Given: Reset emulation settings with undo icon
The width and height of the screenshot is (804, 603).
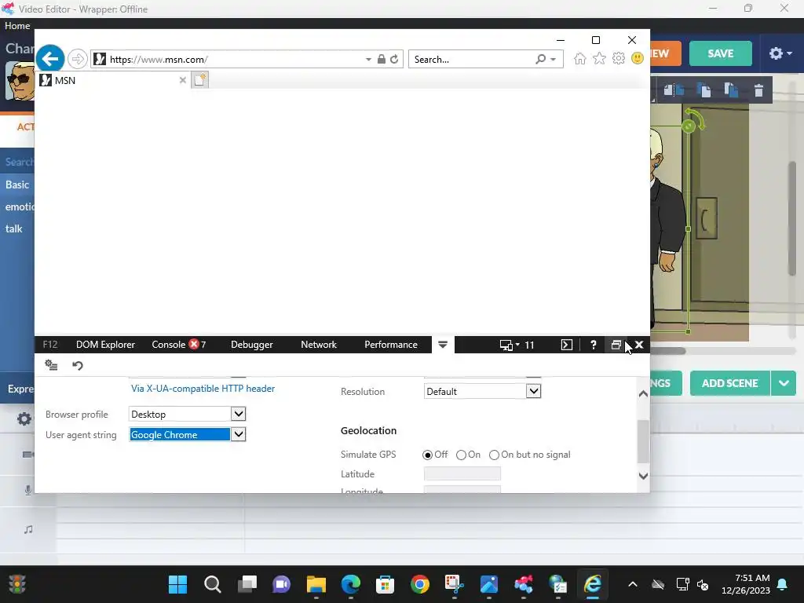Looking at the screenshot, I should (x=78, y=365).
